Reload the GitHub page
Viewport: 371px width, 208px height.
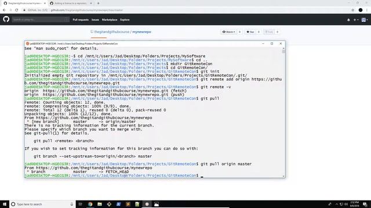click(x=17, y=10)
